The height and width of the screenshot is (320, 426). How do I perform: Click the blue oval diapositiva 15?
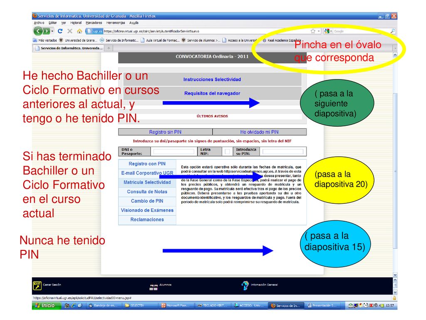tap(336, 244)
